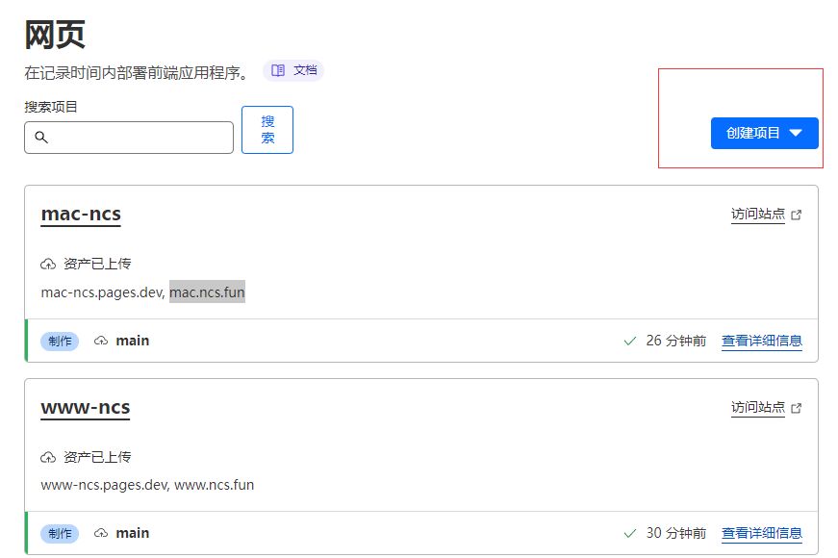The width and height of the screenshot is (838, 558).
Task: Open the www-ncs project title
Action: (x=85, y=407)
